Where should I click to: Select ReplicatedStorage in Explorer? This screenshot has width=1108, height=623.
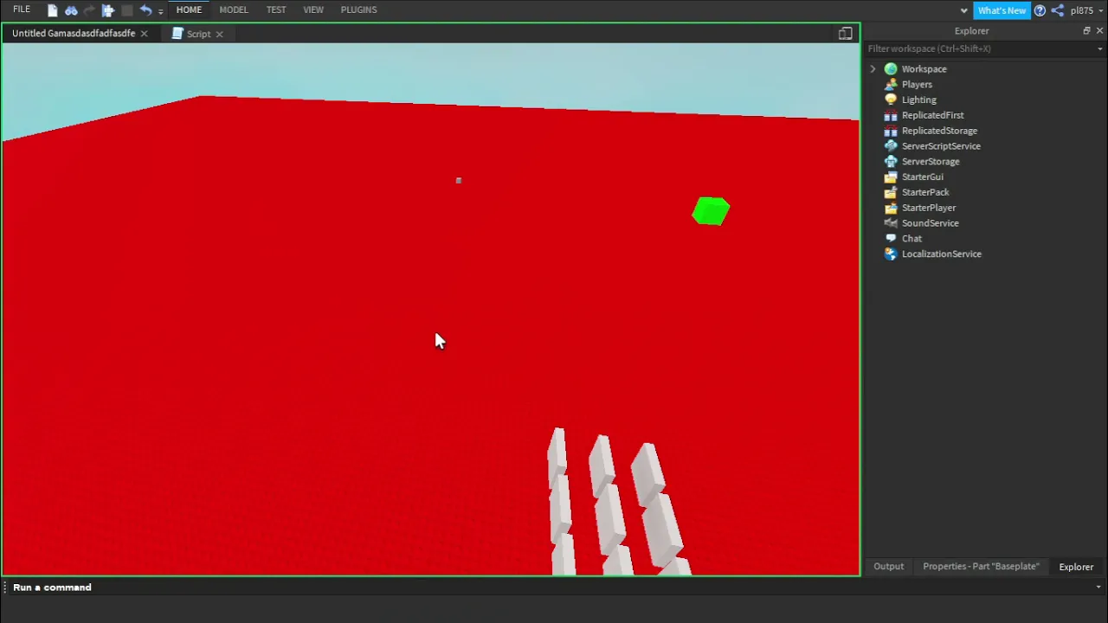939,131
